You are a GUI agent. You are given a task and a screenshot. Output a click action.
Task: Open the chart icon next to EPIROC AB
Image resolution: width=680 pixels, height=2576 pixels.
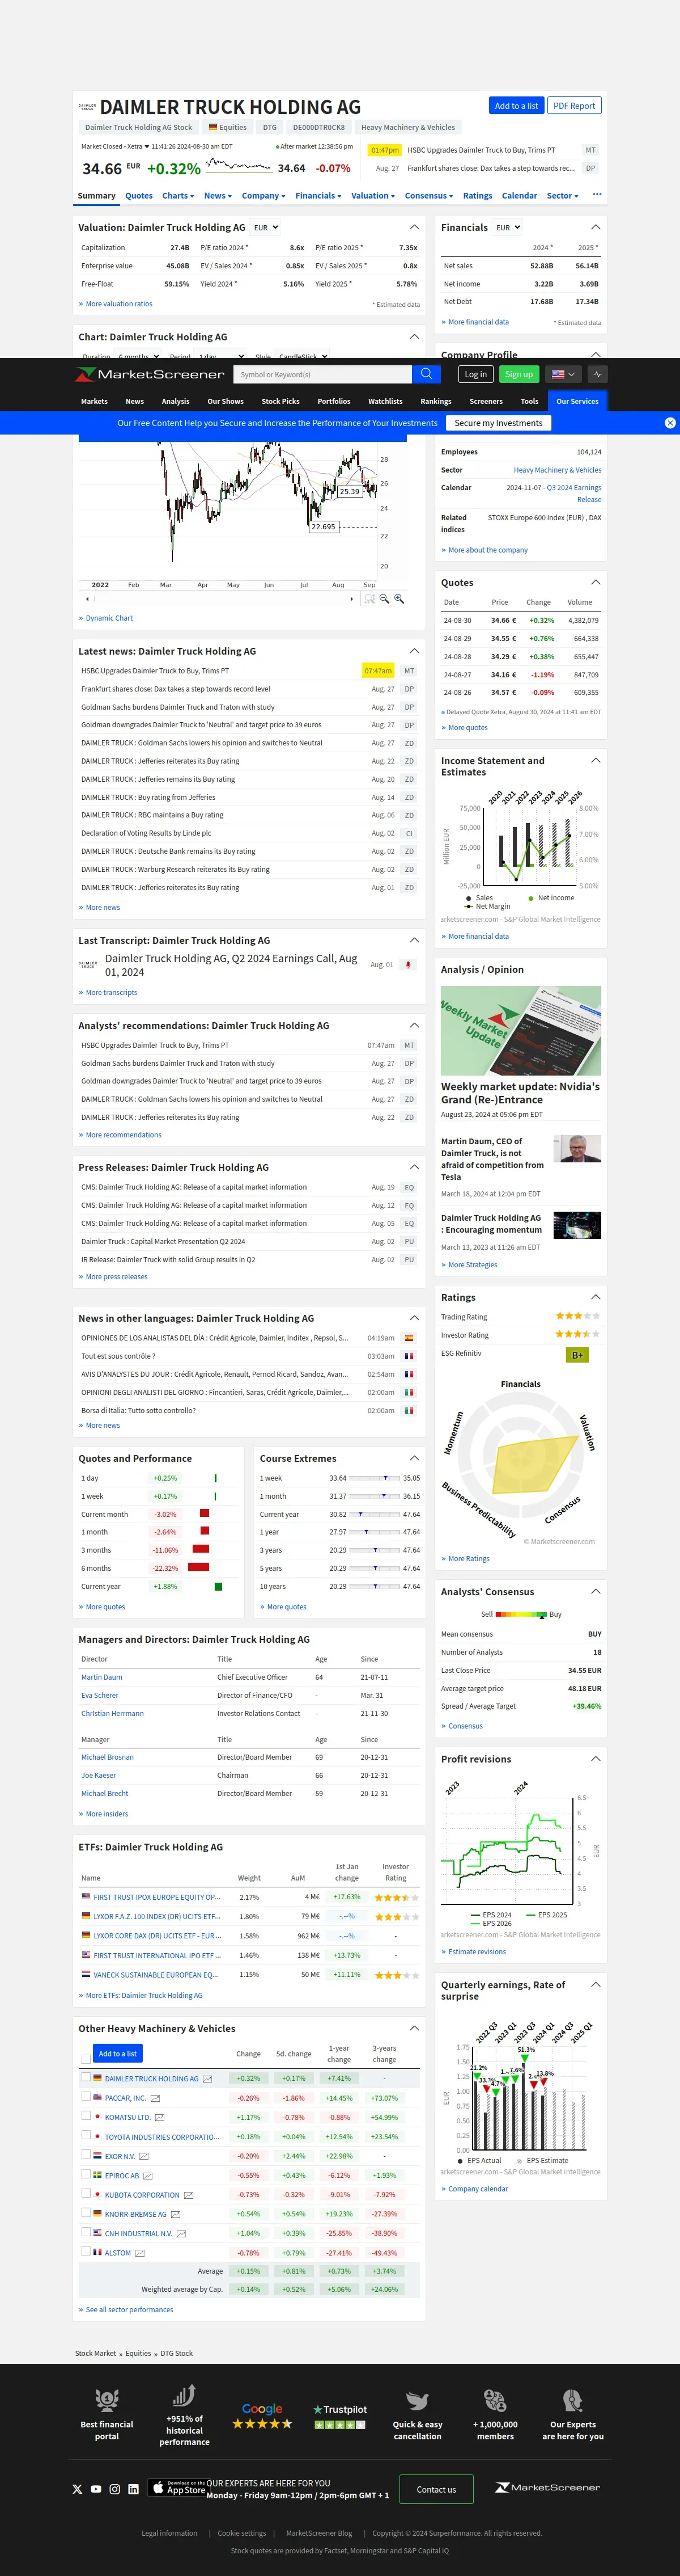point(148,2176)
